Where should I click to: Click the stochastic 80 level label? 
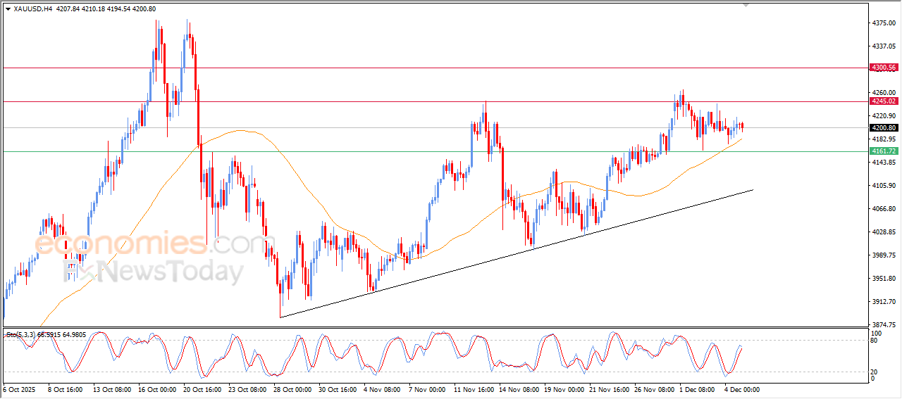click(876, 341)
